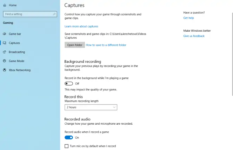
Task: Click the Captures sidebar icon
Action: coord(5,43)
